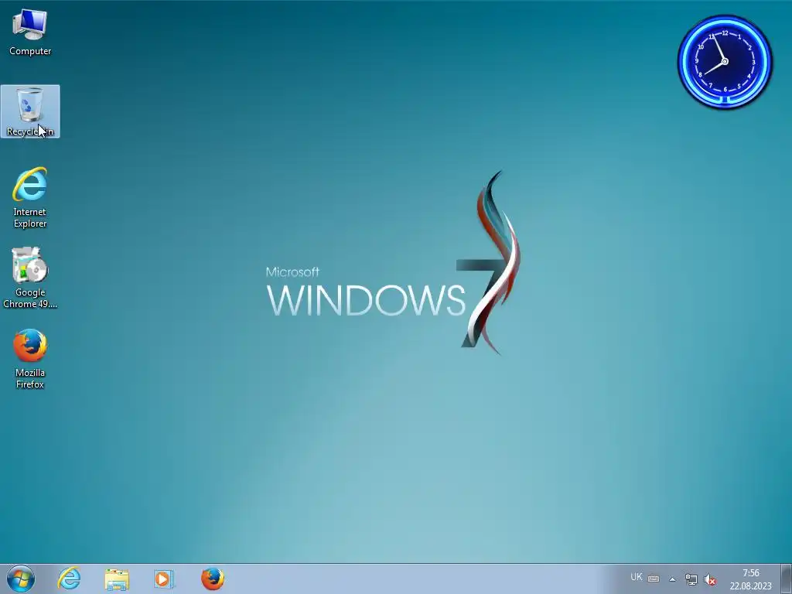Open the network status tray icon
This screenshot has height=594, width=792.
pos(691,579)
